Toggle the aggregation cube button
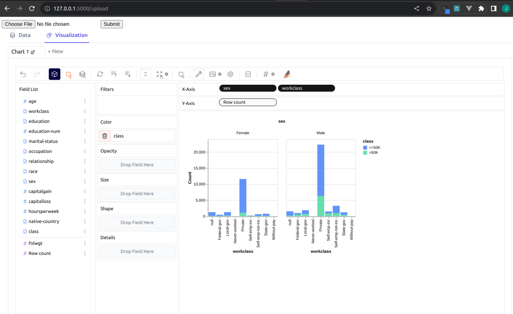513x314 pixels. click(54, 74)
